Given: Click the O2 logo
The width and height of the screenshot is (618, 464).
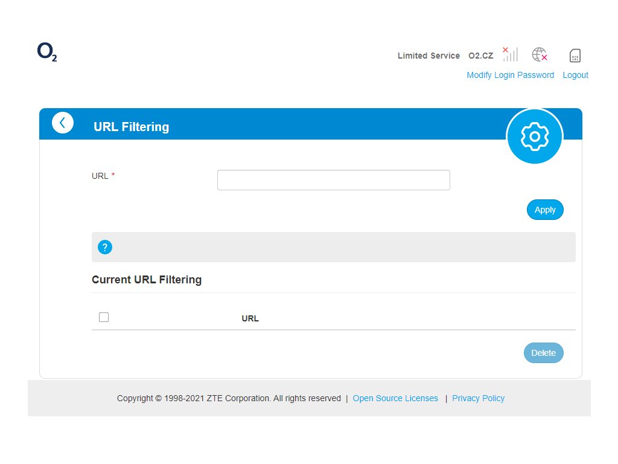Looking at the screenshot, I should tap(46, 53).
